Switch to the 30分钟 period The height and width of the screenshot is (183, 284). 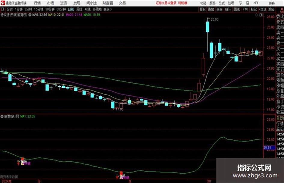point(50,9)
